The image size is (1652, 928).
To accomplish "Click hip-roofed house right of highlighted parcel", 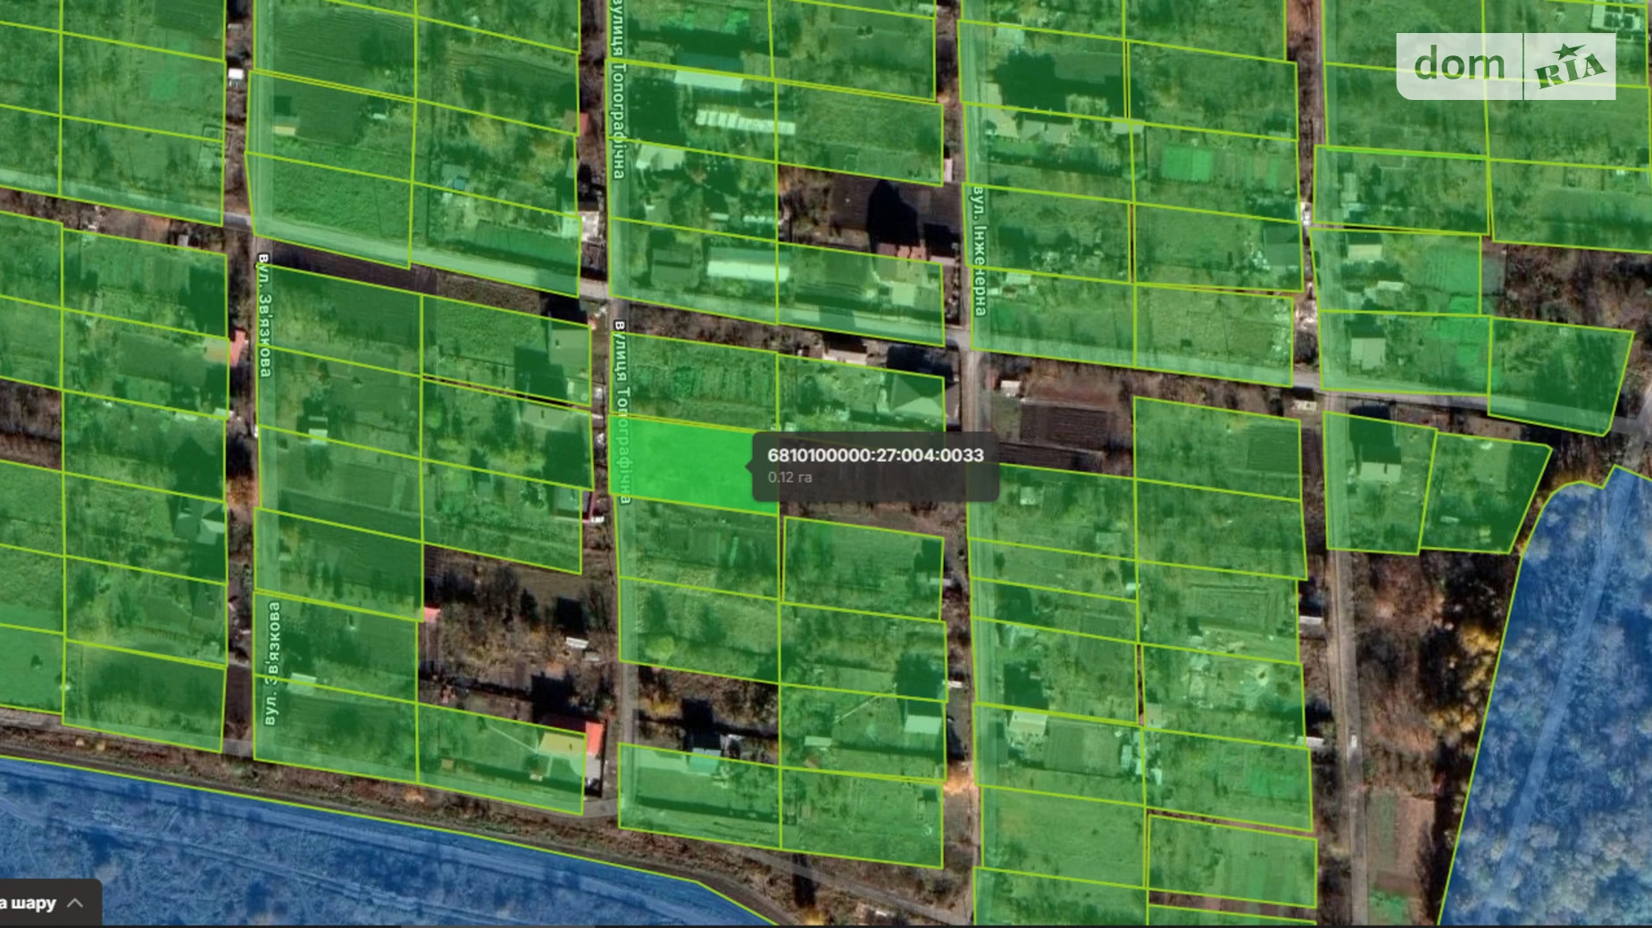I will click(x=911, y=395).
